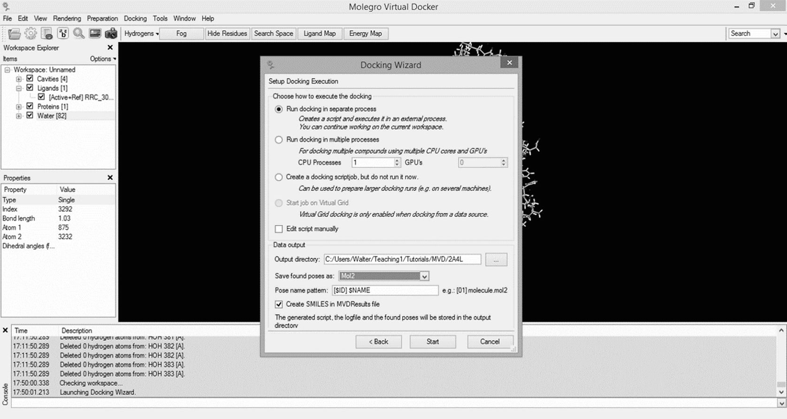Toggle the Ligand Map button
Image resolution: width=787 pixels, height=419 pixels.
pyautogui.click(x=320, y=33)
